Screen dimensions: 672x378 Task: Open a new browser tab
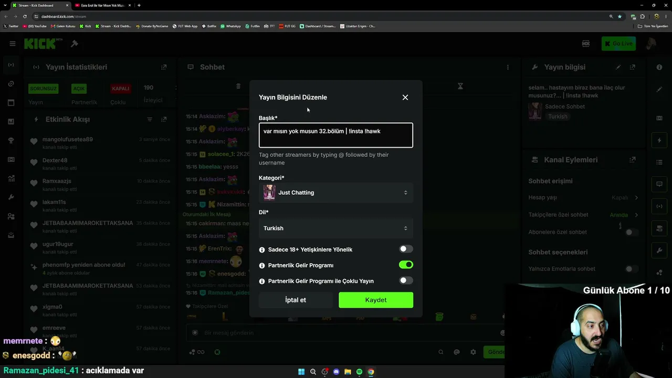[139, 5]
